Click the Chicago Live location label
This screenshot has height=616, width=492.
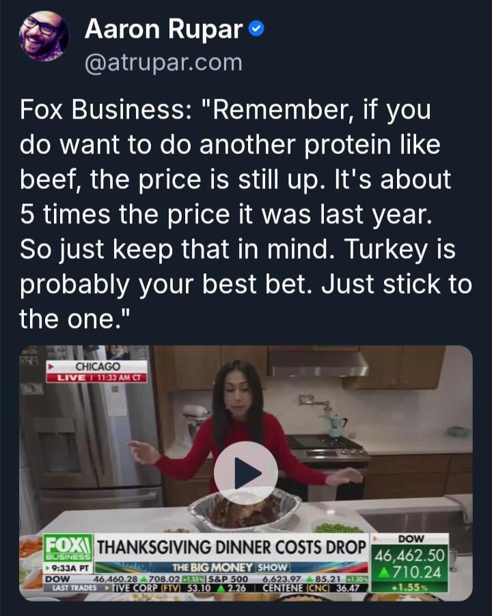[x=97, y=371]
